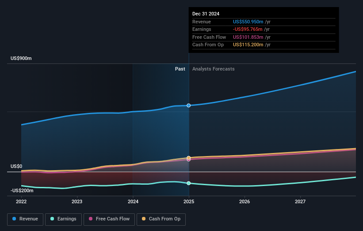
Task: Click the Earnings data point at 2025
Action: pyautogui.click(x=189, y=183)
